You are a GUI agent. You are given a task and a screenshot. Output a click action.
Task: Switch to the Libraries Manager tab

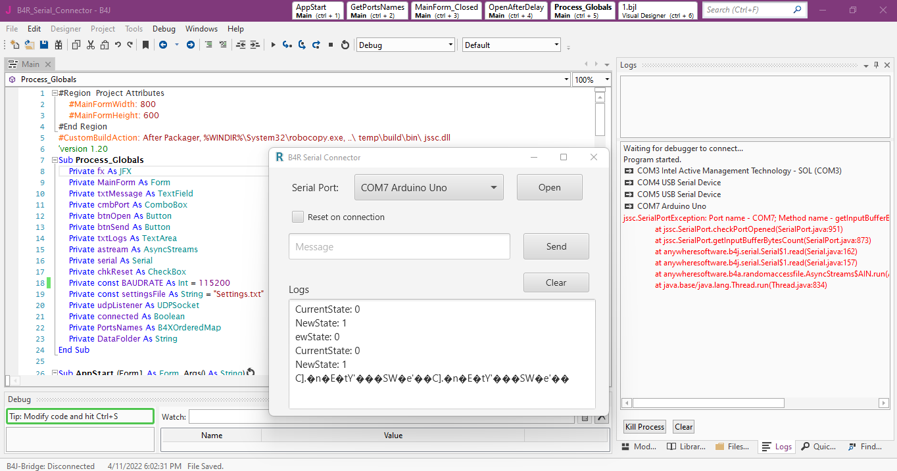tap(686, 446)
